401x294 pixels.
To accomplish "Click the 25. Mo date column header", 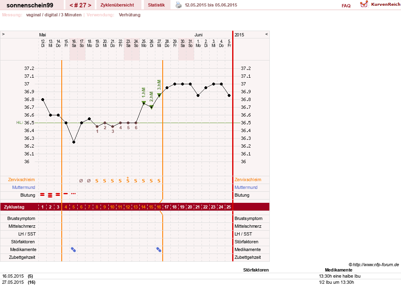I will [x=144, y=43].
